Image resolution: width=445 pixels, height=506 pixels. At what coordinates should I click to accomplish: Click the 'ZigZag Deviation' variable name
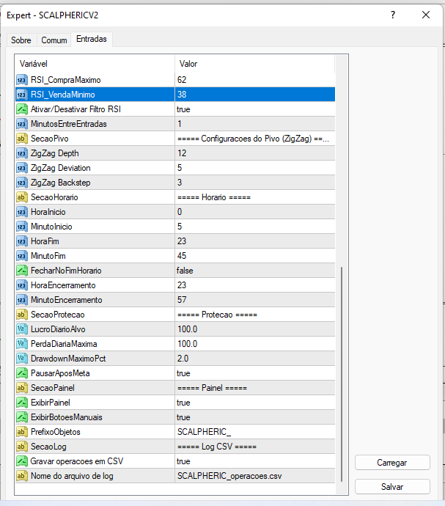(61, 168)
